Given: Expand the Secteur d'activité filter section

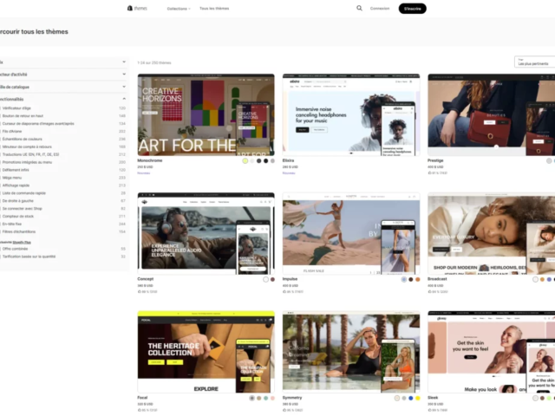Looking at the screenshot, I should [63, 75].
